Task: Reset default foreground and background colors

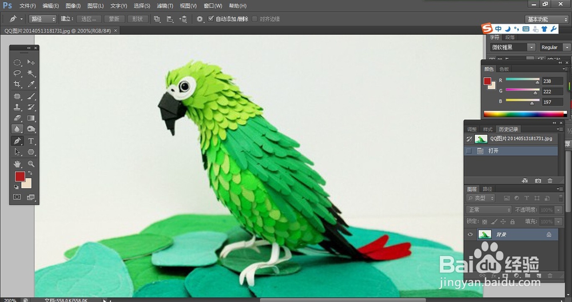Action: [17, 187]
